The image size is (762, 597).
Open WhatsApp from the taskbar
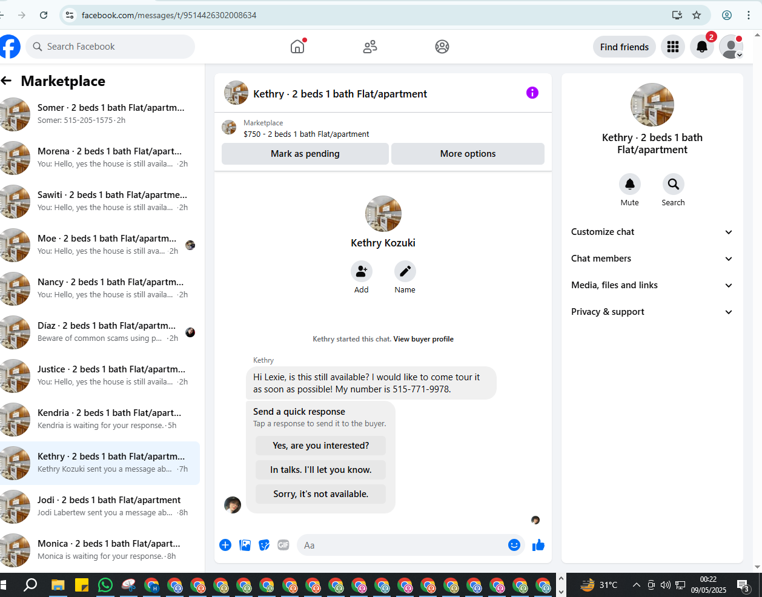pyautogui.click(x=105, y=585)
